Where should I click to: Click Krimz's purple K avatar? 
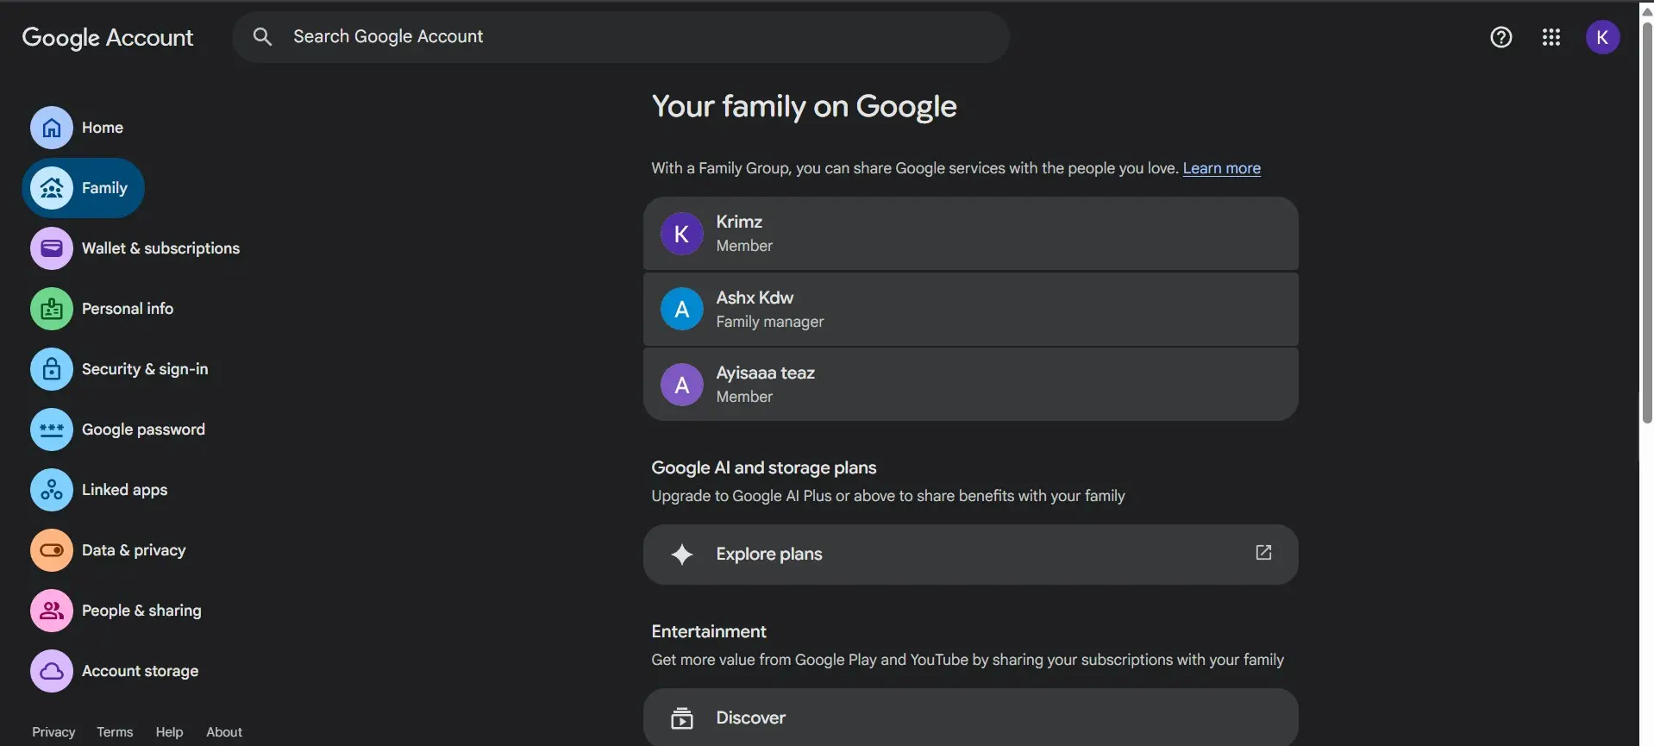(682, 234)
